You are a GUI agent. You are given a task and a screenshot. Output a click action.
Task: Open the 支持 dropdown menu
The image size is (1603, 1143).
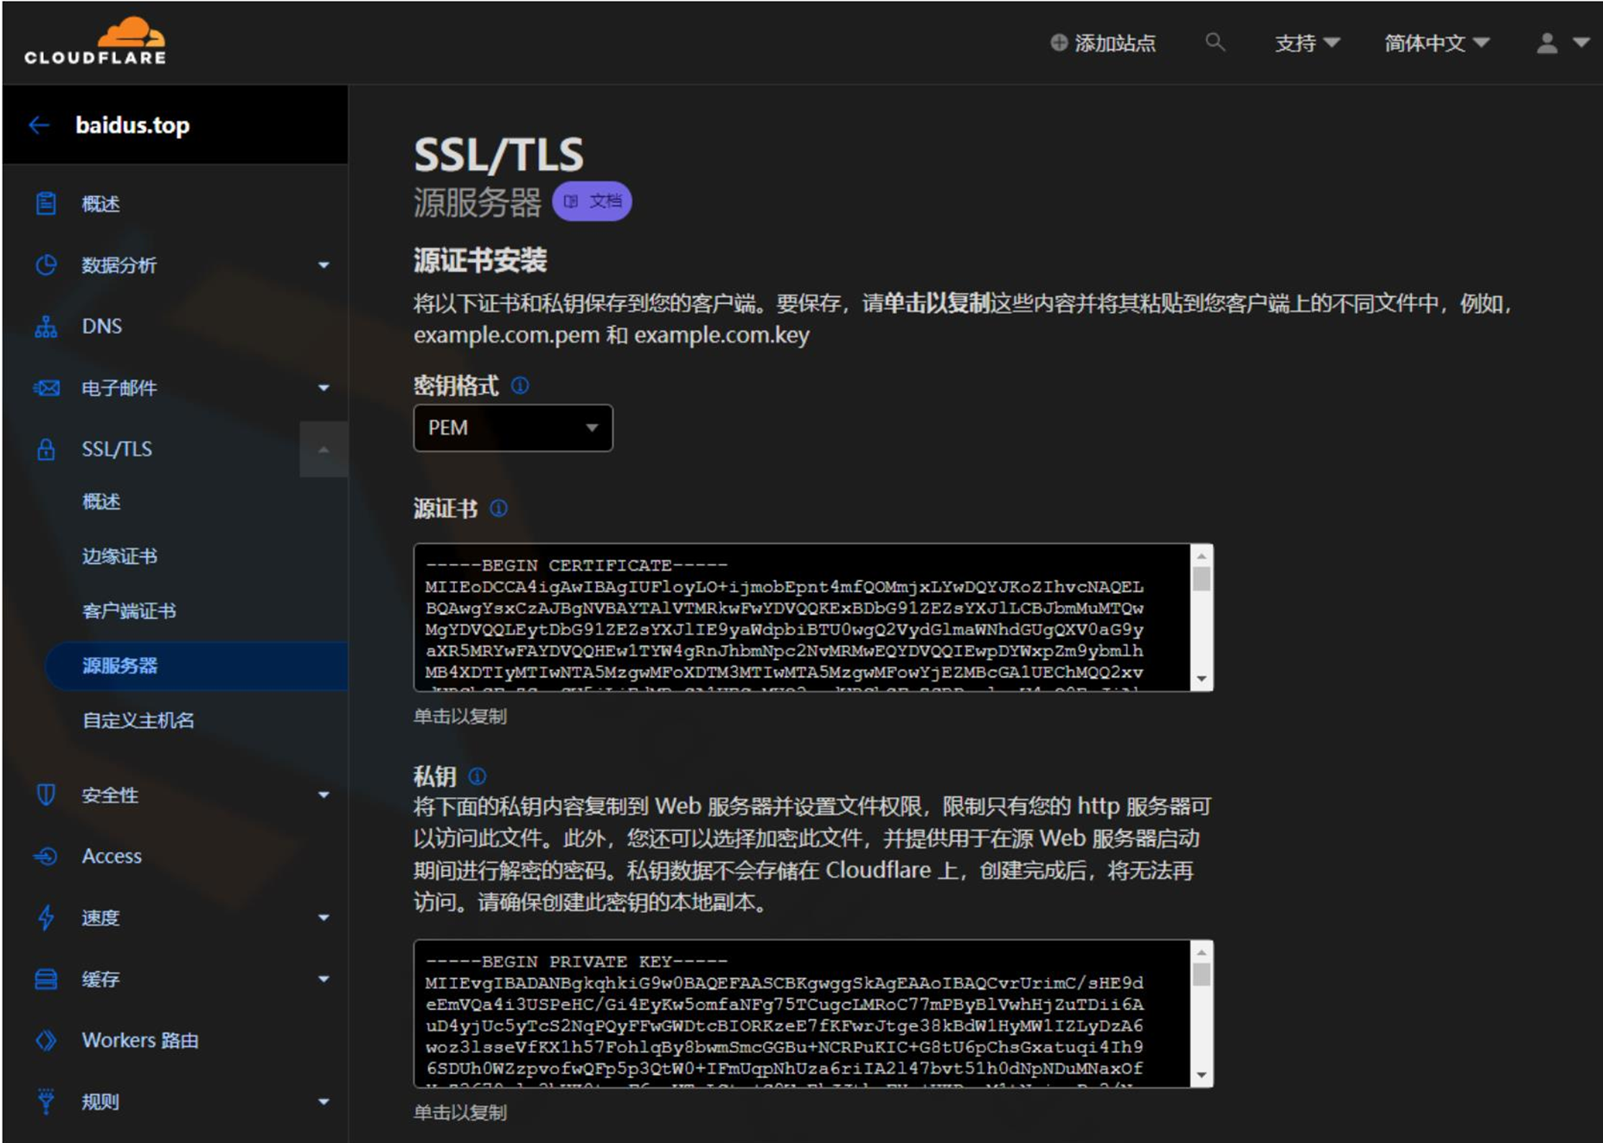[x=1307, y=42]
